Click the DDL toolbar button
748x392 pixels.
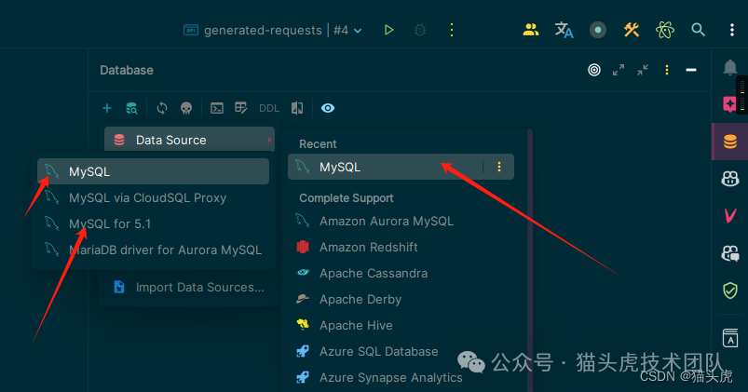click(x=269, y=108)
